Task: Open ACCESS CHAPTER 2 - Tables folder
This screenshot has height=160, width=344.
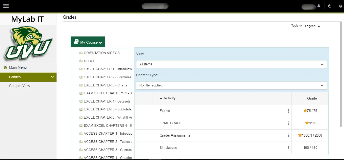Action: tap(107, 142)
